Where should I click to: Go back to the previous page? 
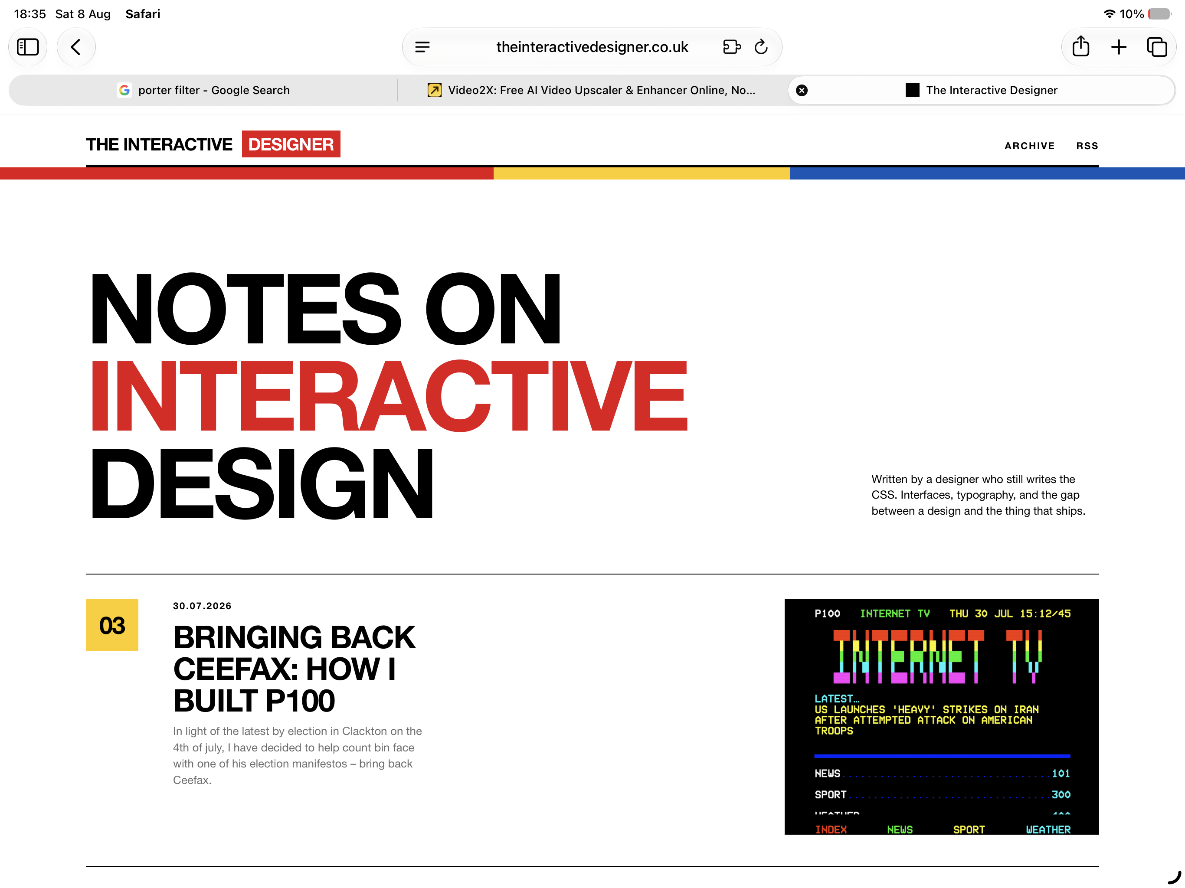pos(76,47)
